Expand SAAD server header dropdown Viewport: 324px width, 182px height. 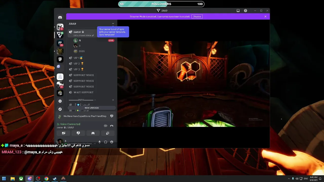click(x=113, y=24)
